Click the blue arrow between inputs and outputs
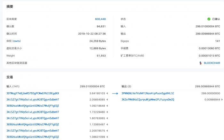Screen dimensions: 224x140 click(115, 94)
